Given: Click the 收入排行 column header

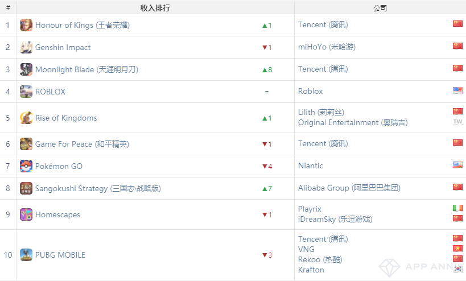Looking at the screenshot, I should (x=155, y=8).
